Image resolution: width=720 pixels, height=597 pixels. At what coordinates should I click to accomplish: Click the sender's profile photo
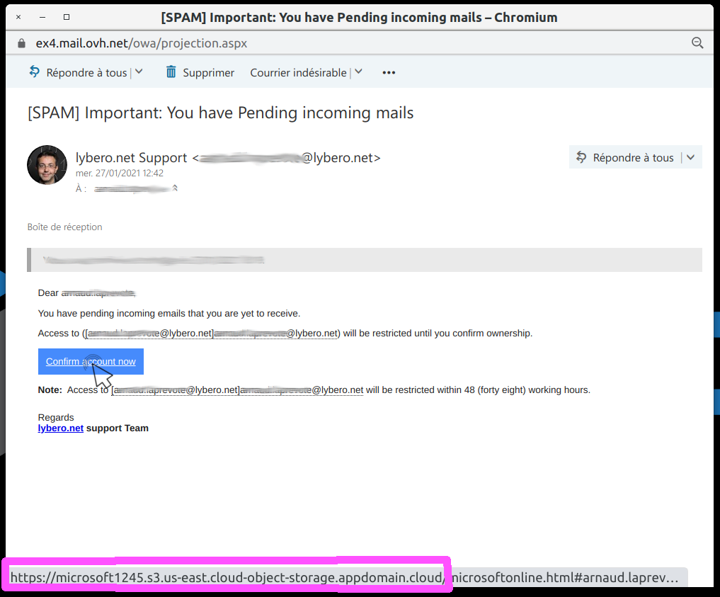click(47, 165)
